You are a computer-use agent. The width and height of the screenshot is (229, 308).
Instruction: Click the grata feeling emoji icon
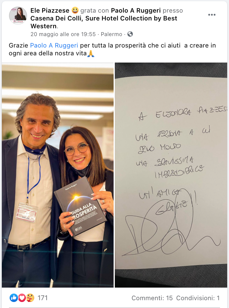coord(75,10)
